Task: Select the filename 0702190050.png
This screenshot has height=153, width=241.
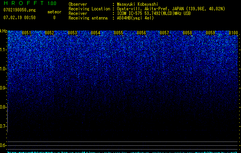Action: point(20,10)
